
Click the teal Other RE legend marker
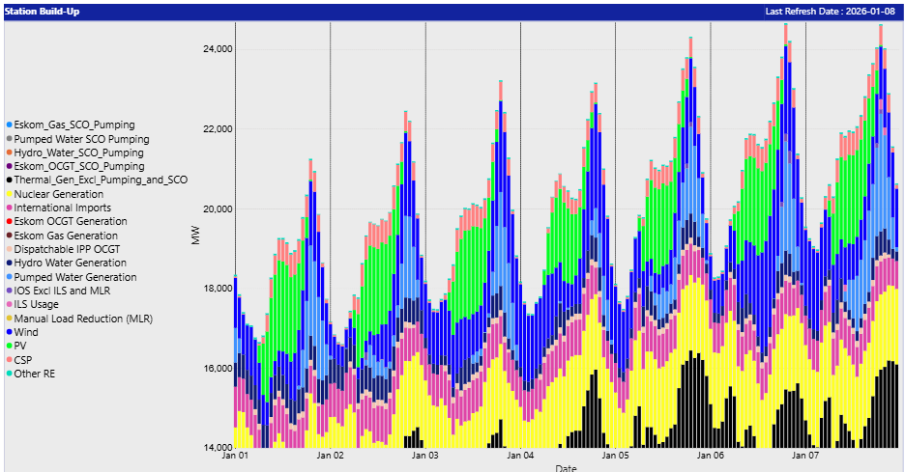[x=9, y=374]
